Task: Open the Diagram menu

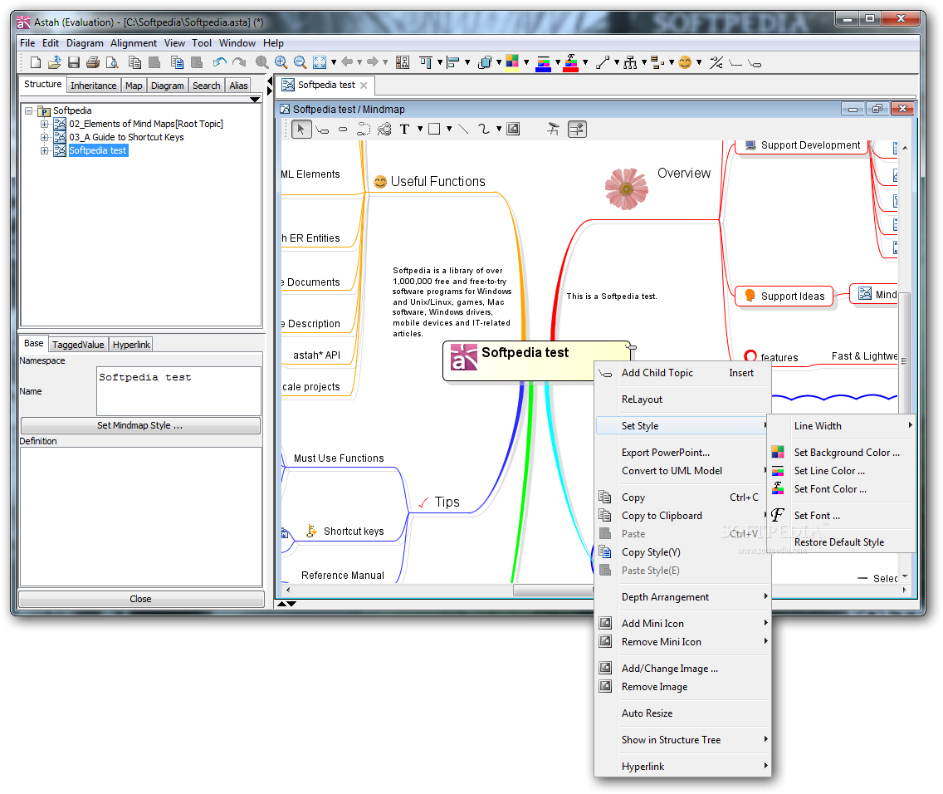Action: 85,42
